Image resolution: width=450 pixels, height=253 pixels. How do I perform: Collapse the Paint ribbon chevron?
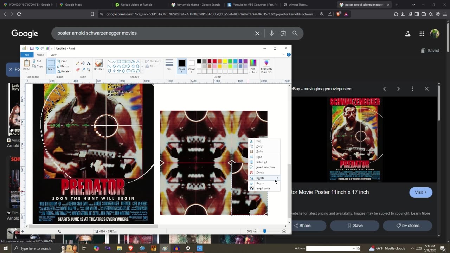coord(284,55)
